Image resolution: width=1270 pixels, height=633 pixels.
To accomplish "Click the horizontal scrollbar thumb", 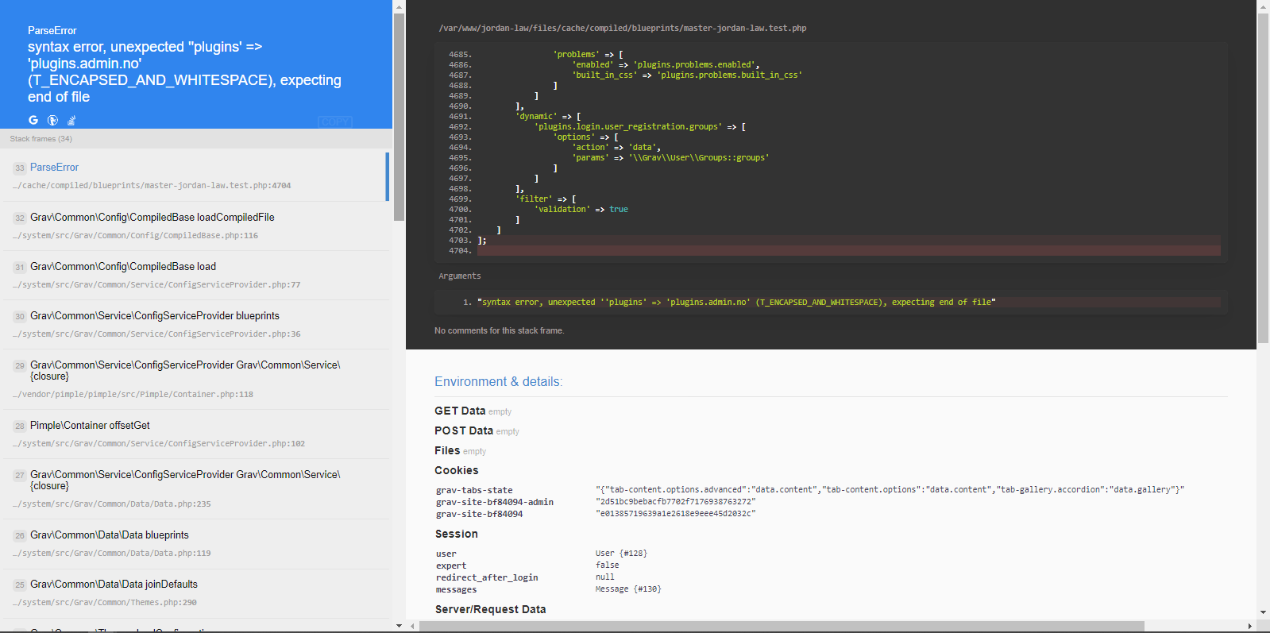I will 782,626.
